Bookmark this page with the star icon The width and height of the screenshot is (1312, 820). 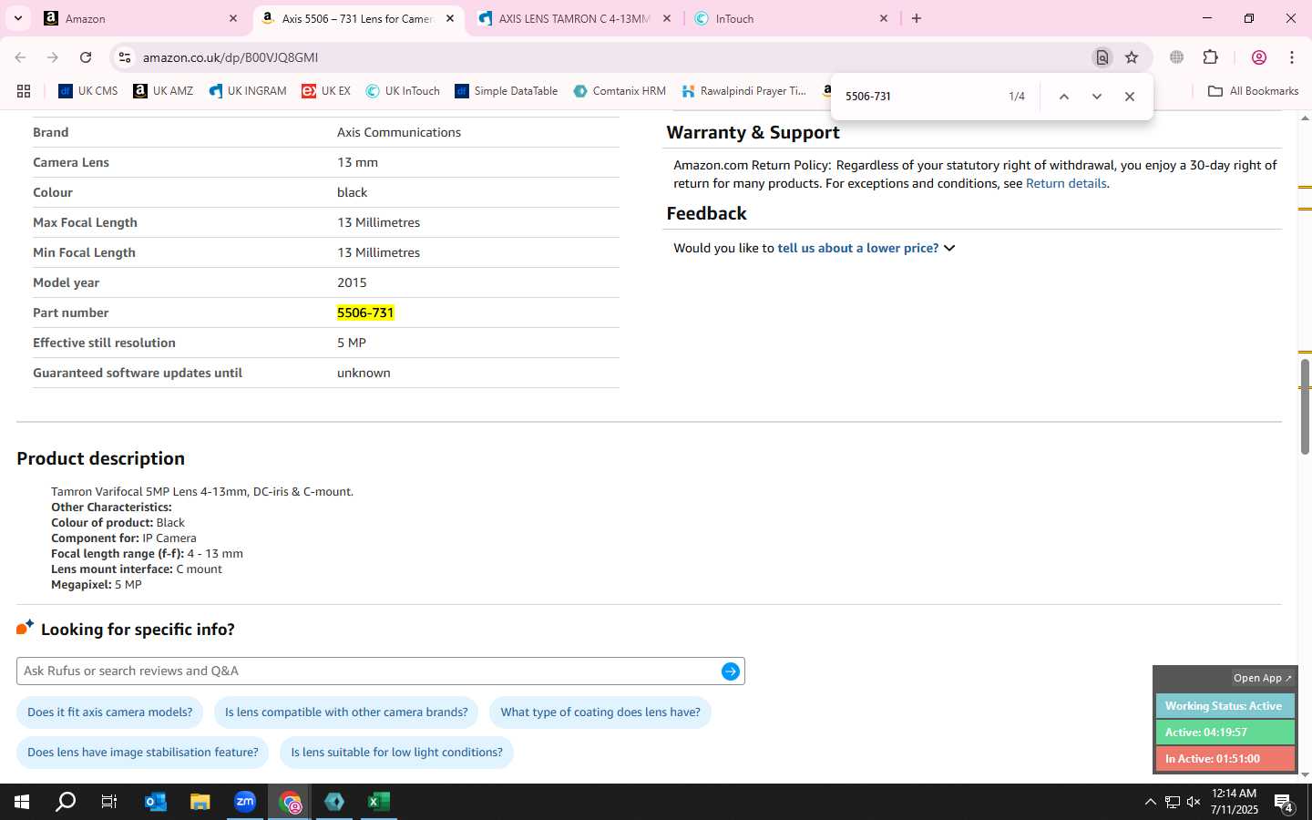point(1132,57)
